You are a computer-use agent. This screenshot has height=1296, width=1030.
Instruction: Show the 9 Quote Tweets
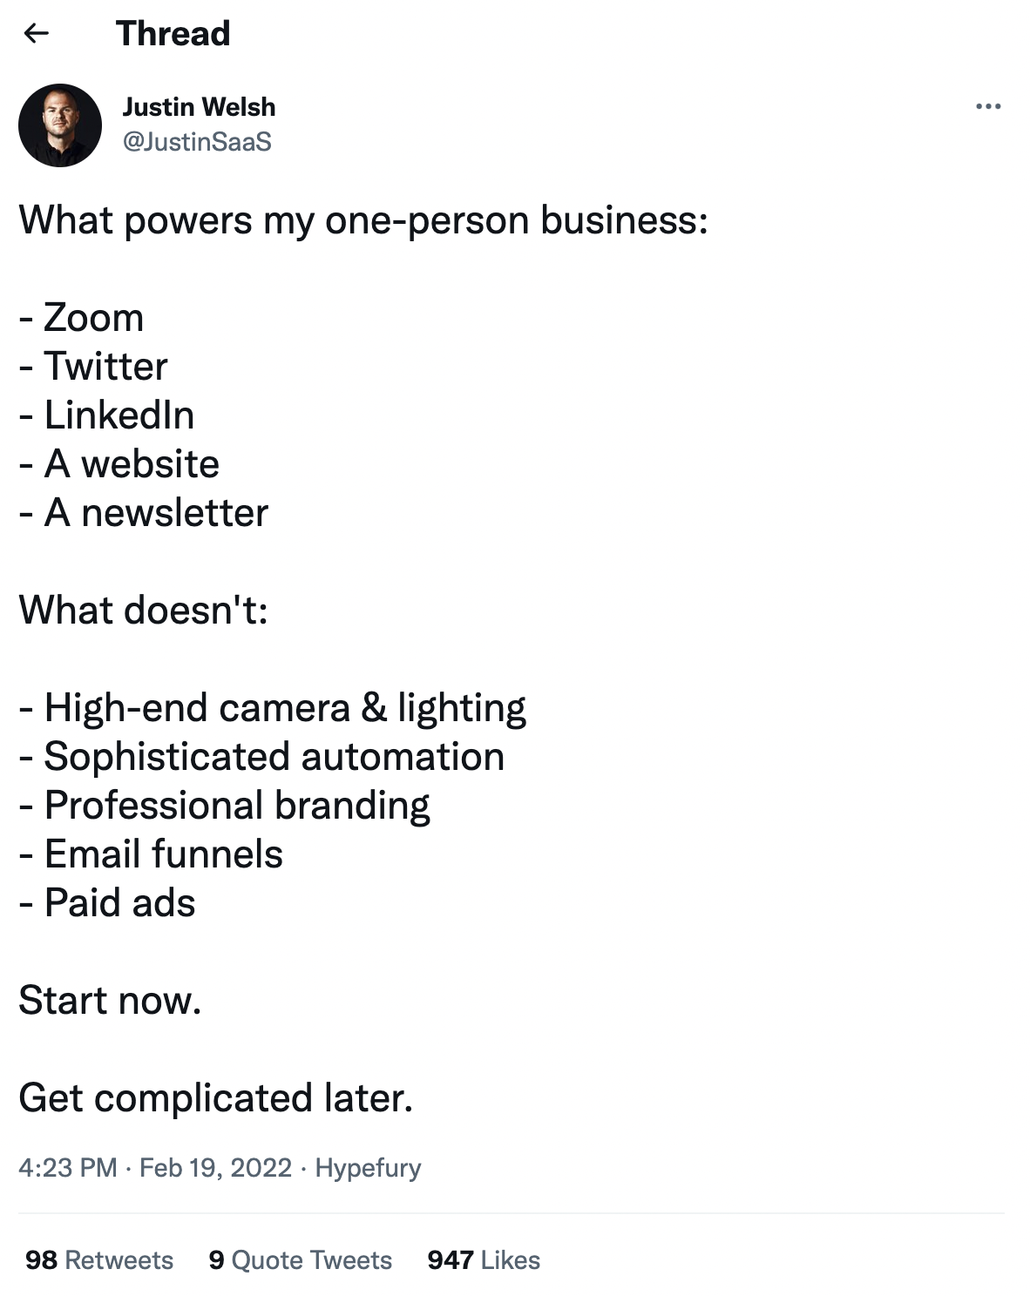pyautogui.click(x=300, y=1259)
